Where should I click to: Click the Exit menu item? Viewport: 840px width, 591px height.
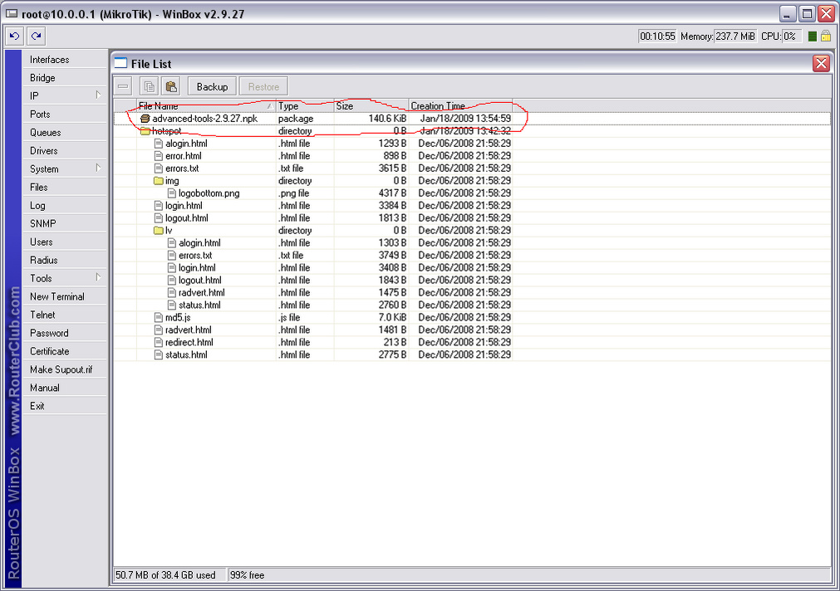point(64,405)
